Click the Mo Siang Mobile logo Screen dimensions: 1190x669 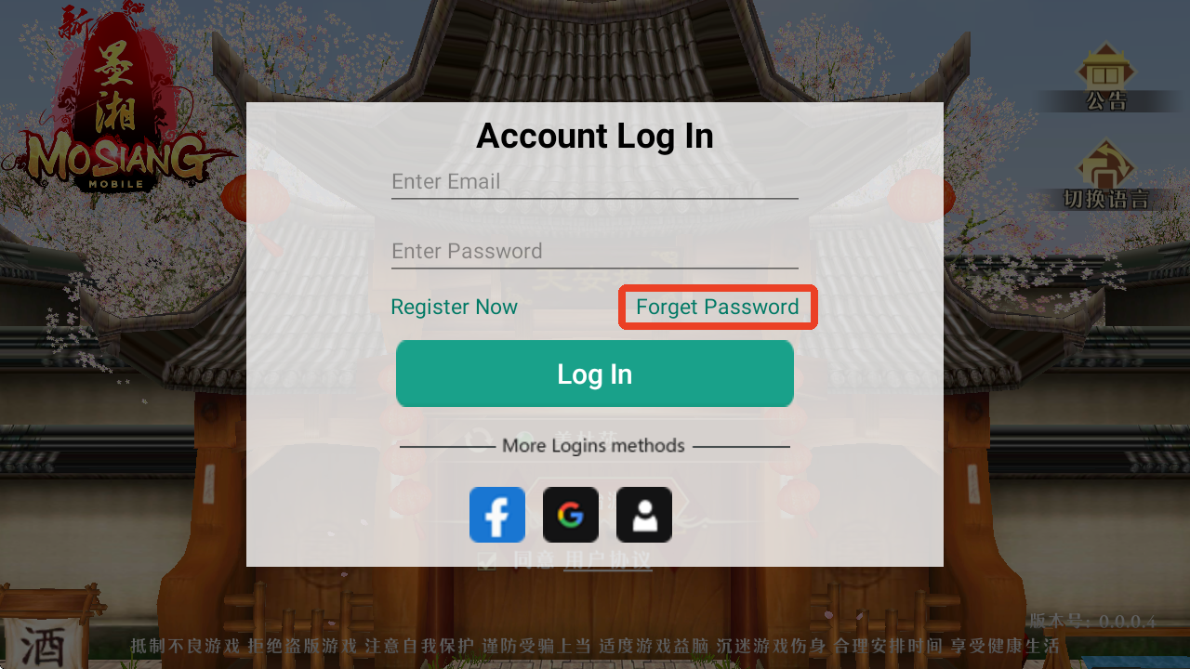coord(119,100)
